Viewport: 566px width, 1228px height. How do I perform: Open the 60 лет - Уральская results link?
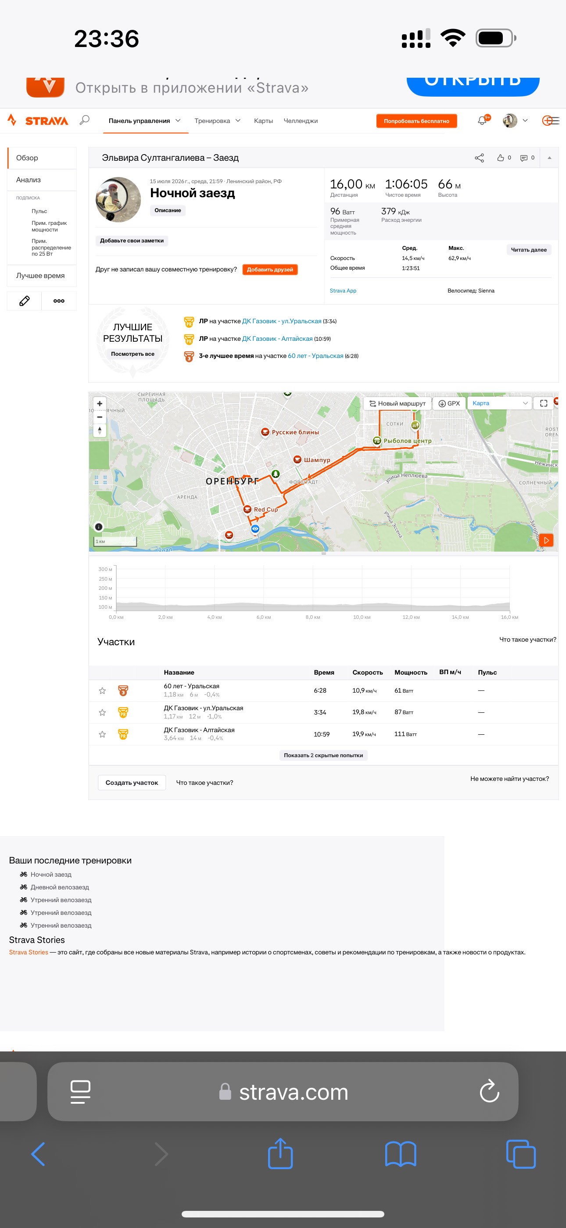click(315, 356)
